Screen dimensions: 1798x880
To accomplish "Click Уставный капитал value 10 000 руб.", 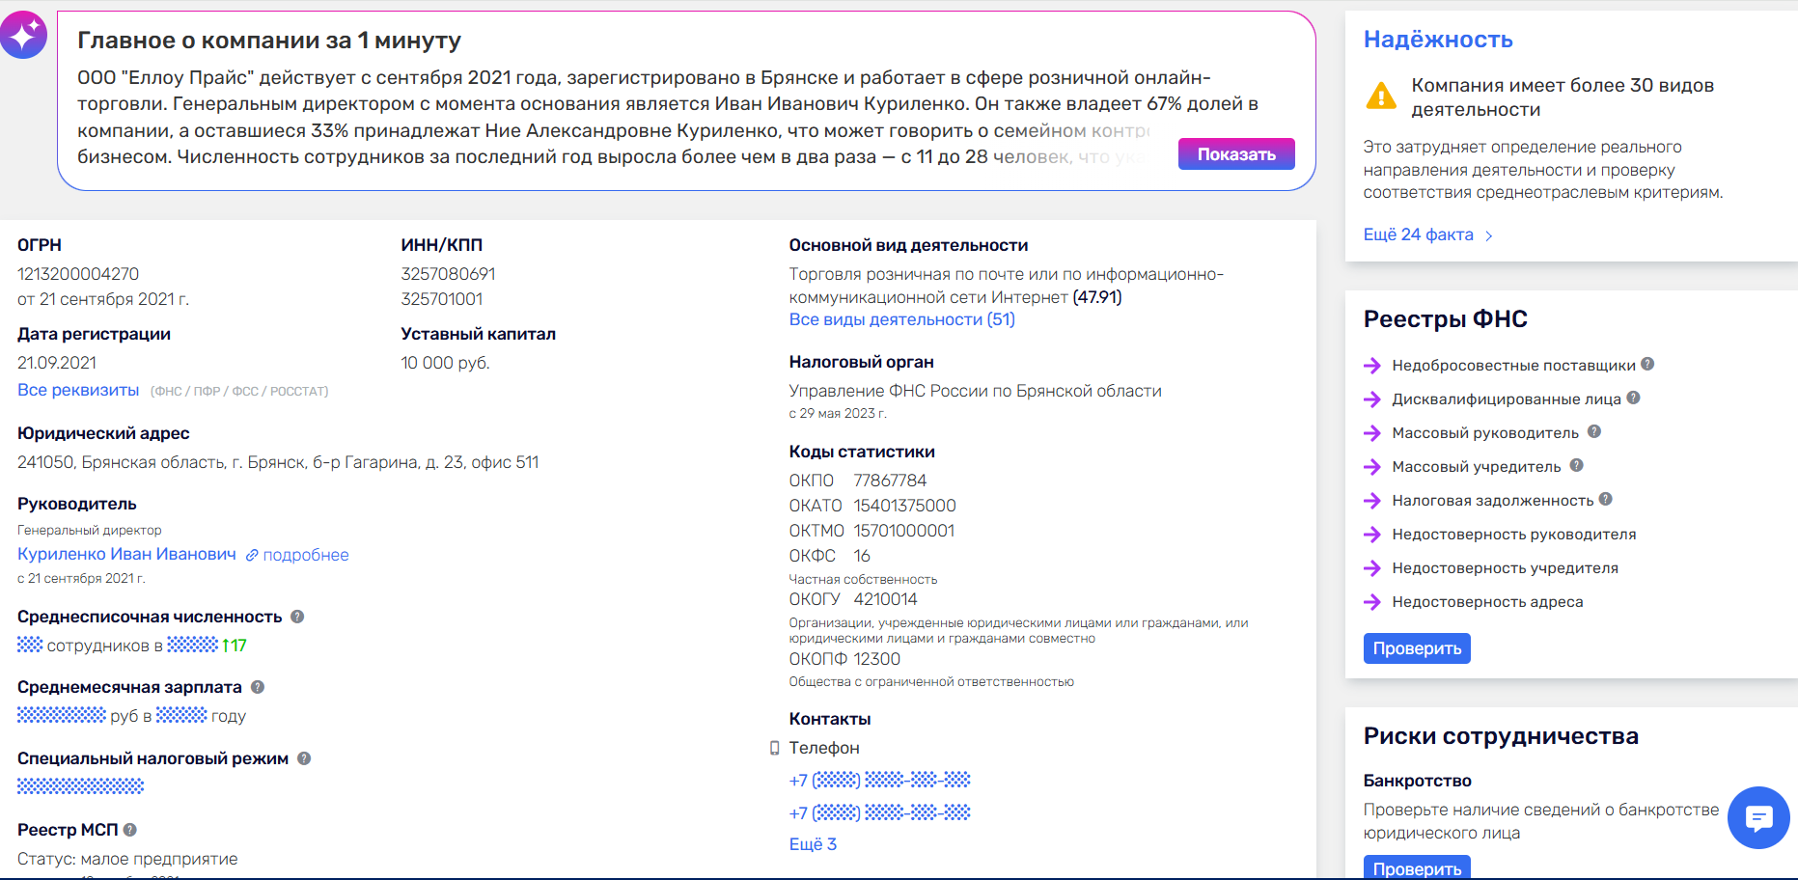I will click(x=445, y=363).
